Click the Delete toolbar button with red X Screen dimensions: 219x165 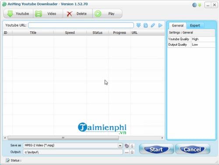[78, 14]
